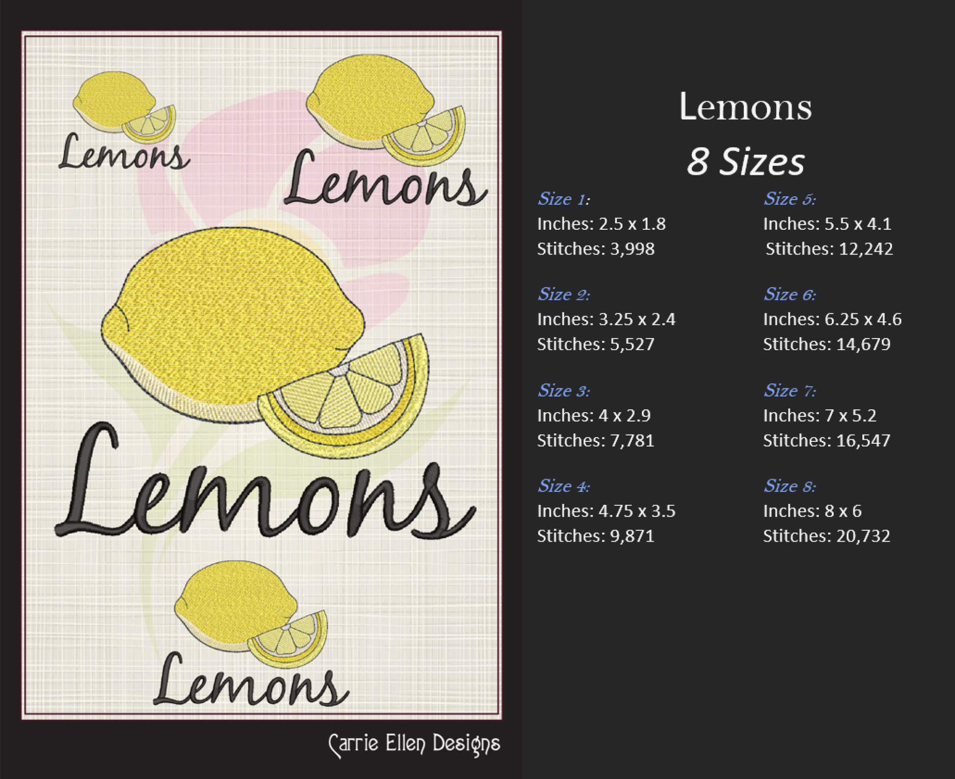
Task: Click the Size 1 label
Action: 563,199
